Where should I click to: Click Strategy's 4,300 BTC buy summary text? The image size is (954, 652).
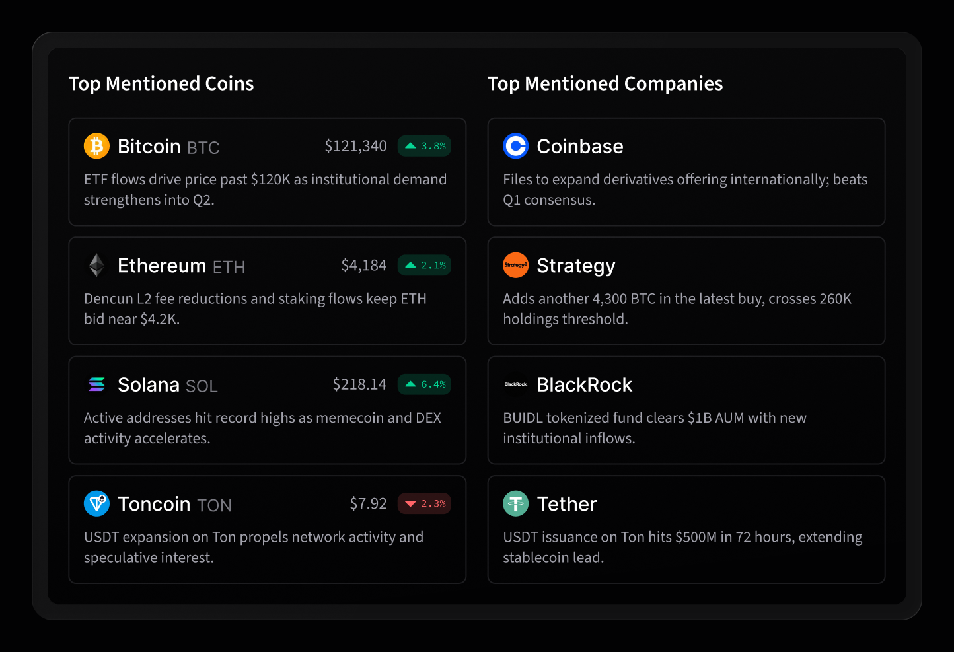(x=677, y=308)
